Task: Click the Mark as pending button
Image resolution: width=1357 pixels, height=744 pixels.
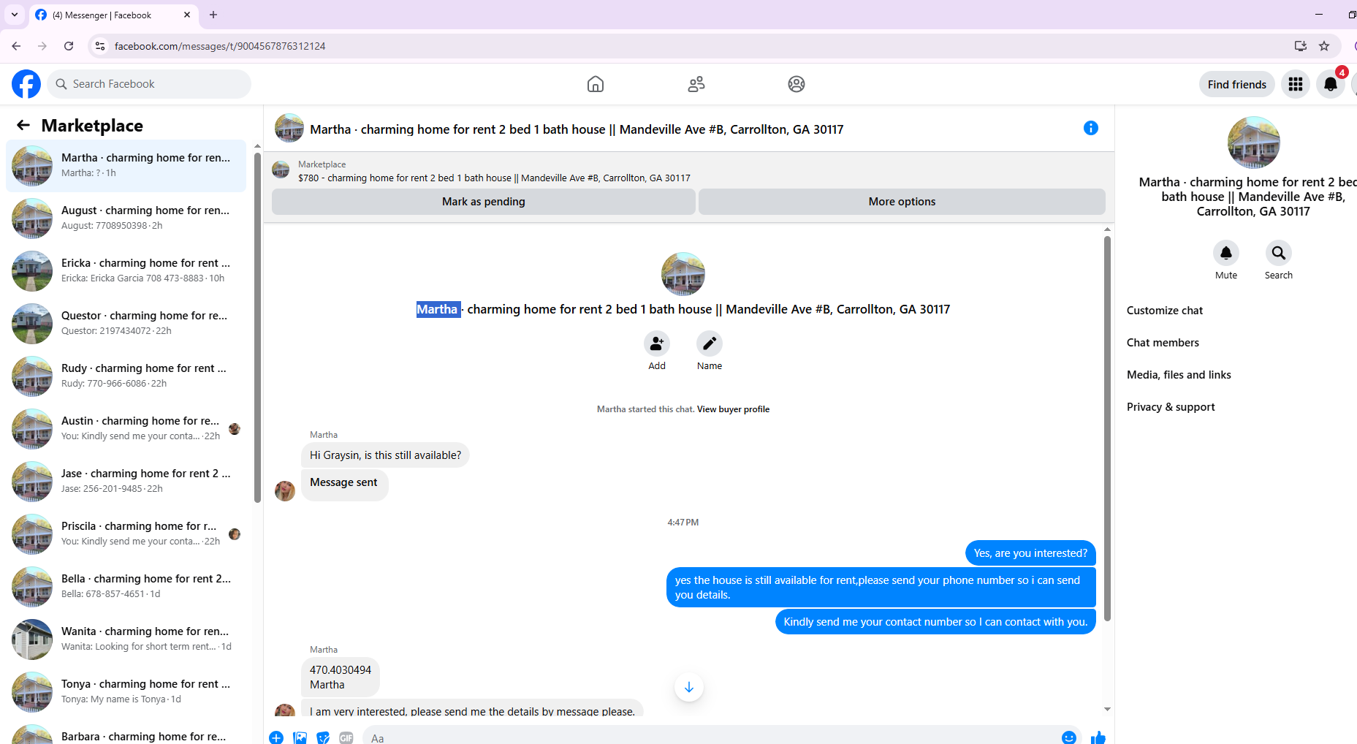Action: coord(484,202)
